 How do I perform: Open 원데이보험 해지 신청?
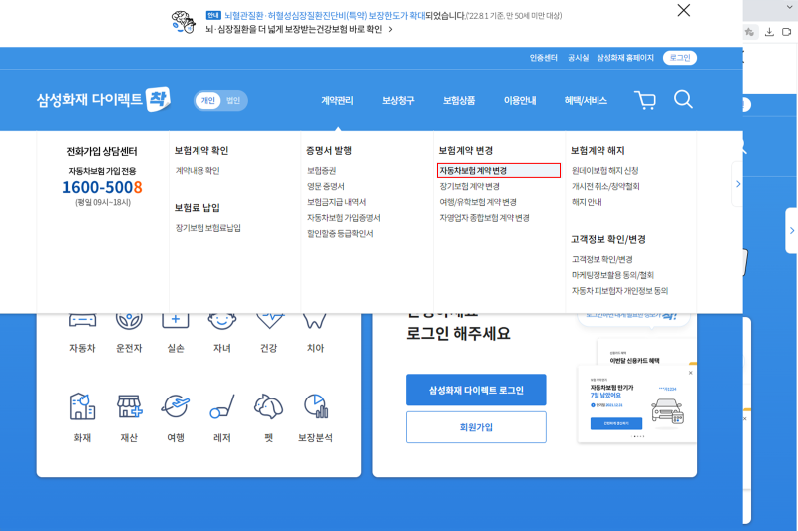(x=604, y=171)
